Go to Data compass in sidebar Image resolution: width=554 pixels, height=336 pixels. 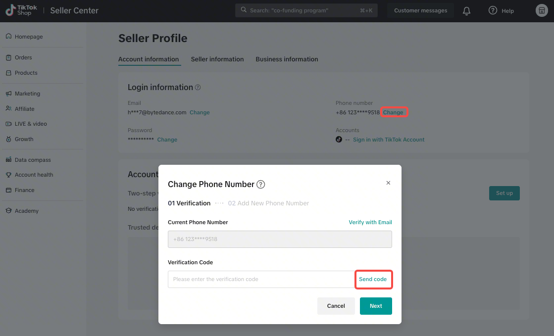(33, 160)
